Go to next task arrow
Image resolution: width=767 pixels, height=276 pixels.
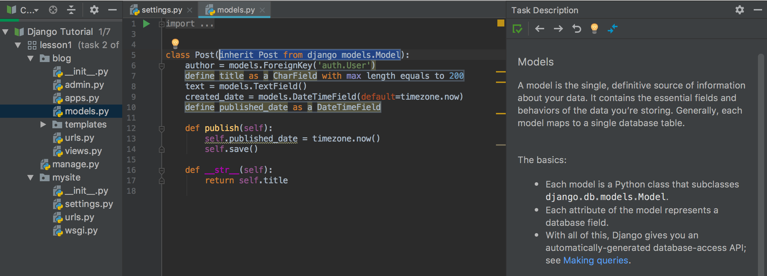(x=558, y=29)
